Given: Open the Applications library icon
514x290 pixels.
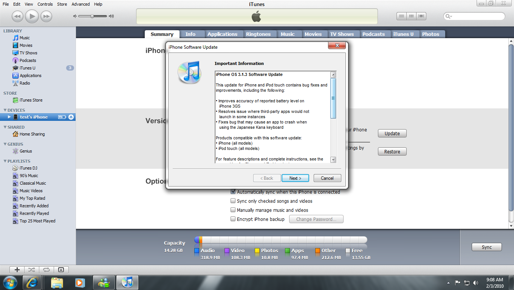Looking at the screenshot, I should tap(15, 76).
